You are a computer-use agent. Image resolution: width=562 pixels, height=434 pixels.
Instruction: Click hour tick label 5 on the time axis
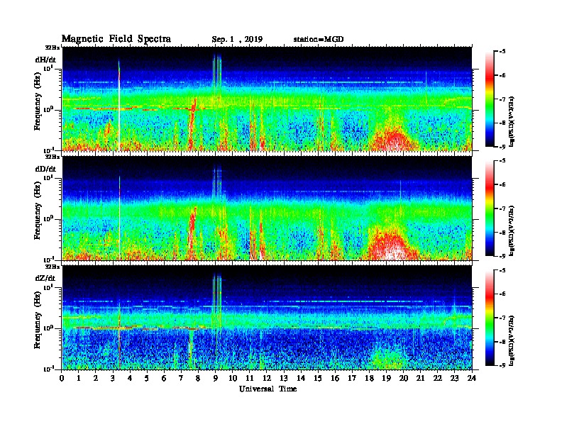pos(147,378)
